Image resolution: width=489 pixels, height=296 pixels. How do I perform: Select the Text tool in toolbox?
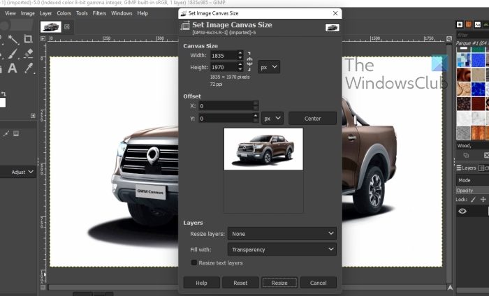coord(13,68)
